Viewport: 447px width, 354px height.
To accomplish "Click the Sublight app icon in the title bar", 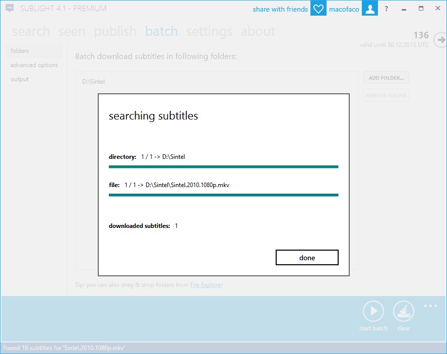I will [x=10, y=8].
